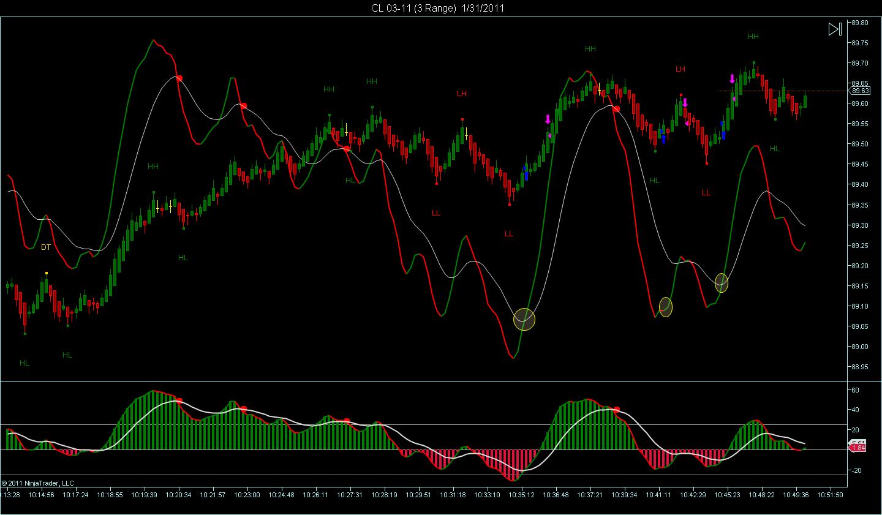
Task: Click the red dot near 10:23:00 on the chart
Action: pyautogui.click(x=243, y=106)
